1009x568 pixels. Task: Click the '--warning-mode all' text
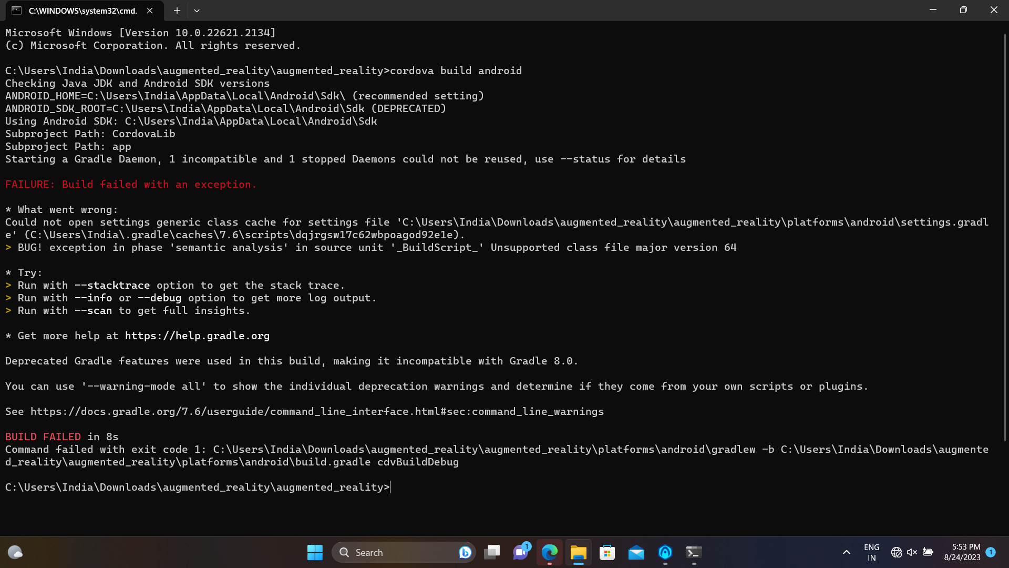143,387
